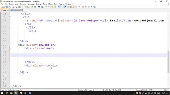Cut the selection with the scissors icon
The image size is (170, 95).
(23, 7)
